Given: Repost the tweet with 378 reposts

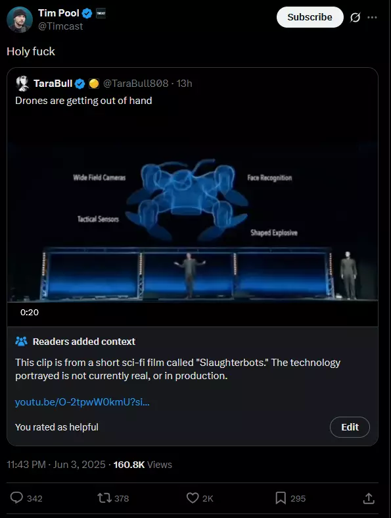Looking at the screenshot, I should 104,498.
